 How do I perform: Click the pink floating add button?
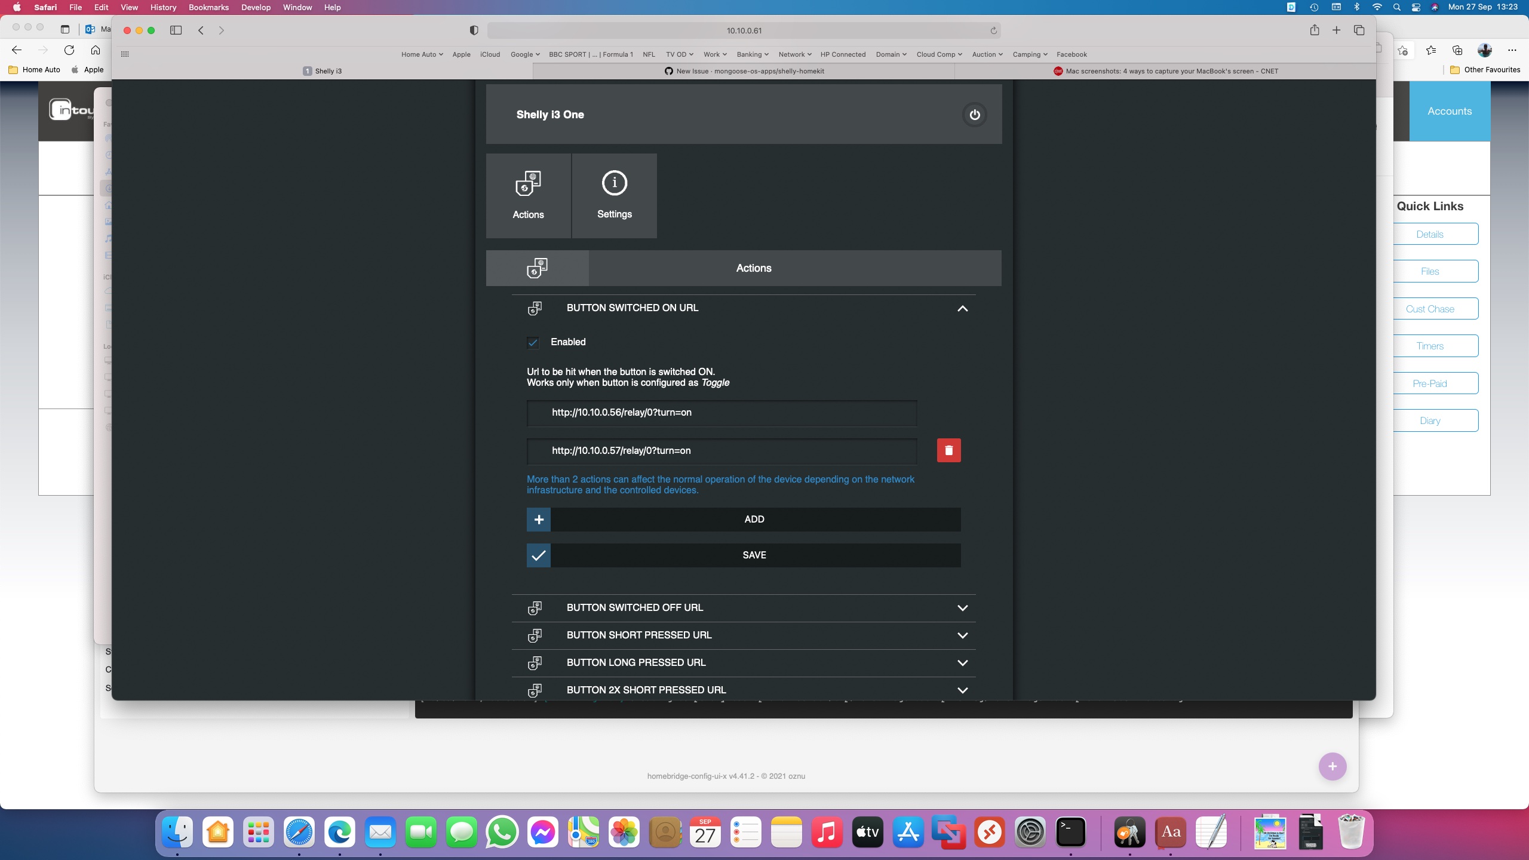1332,766
